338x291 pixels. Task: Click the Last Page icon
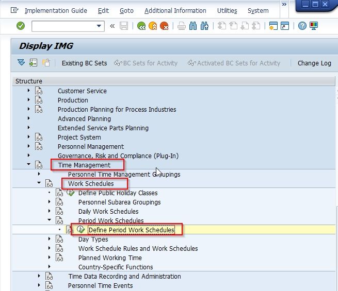[256, 26]
